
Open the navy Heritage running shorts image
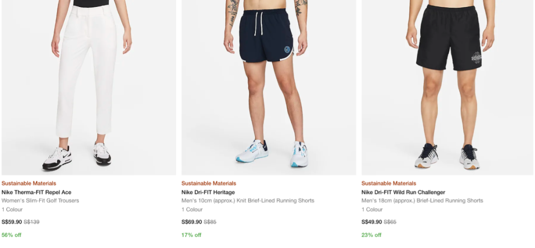(x=269, y=87)
